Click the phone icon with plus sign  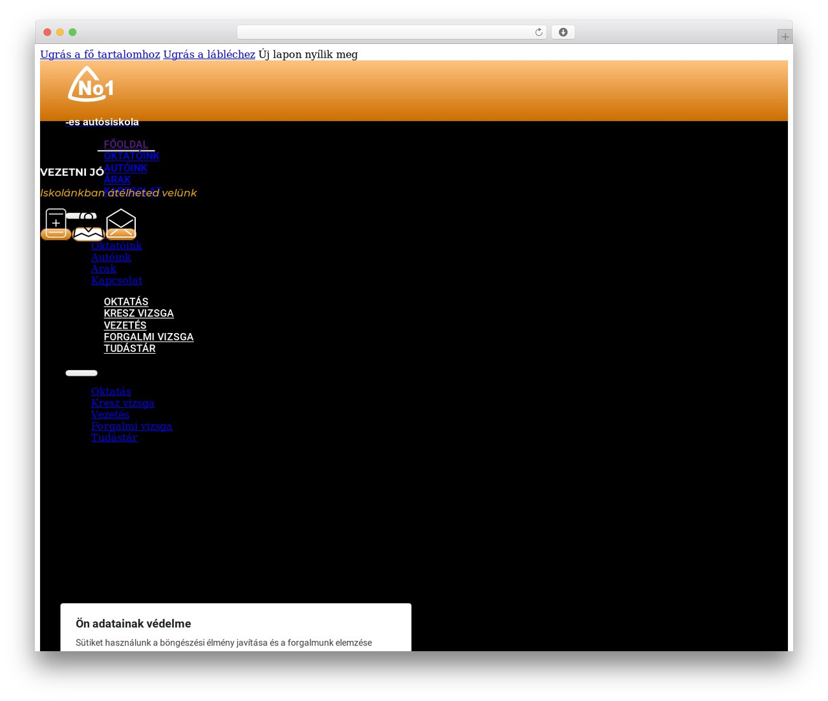56,224
